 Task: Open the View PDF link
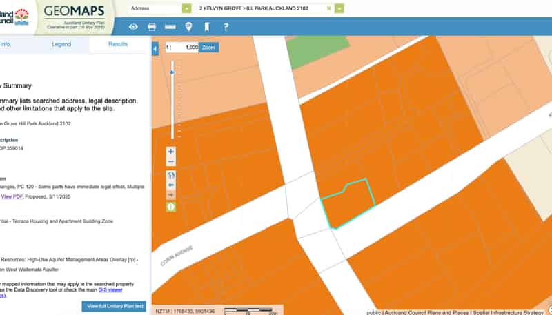[x=12, y=196]
